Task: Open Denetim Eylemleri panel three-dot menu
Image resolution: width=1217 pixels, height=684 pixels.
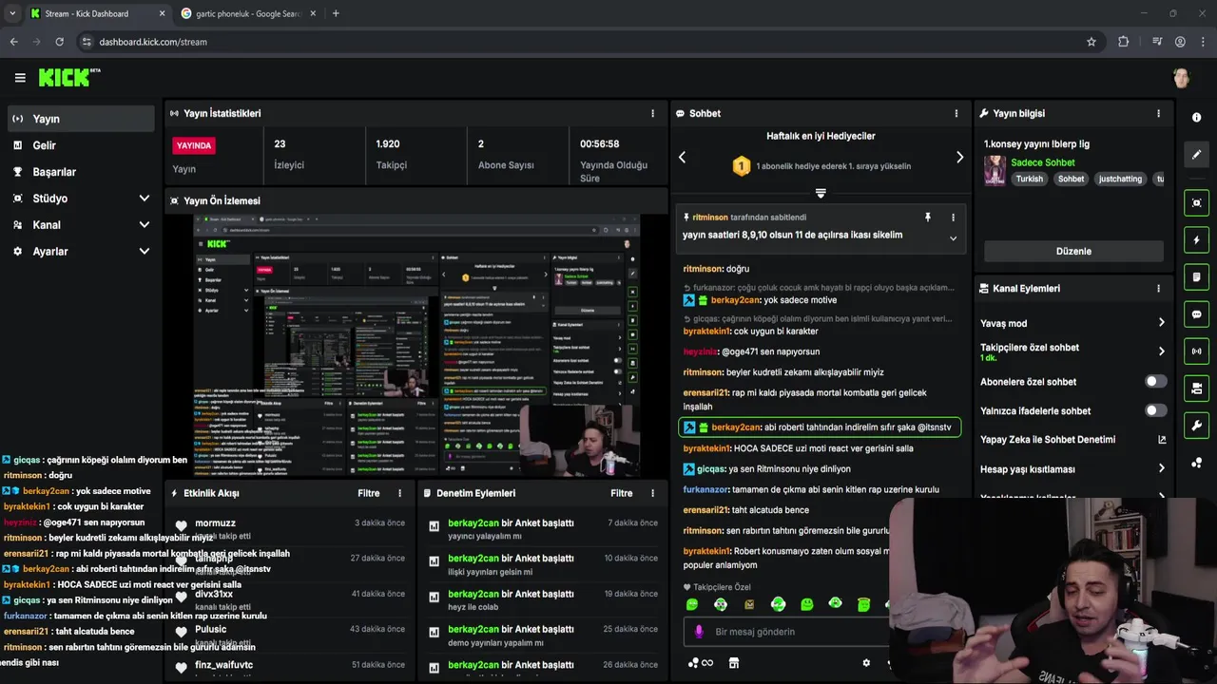Action: (652, 493)
